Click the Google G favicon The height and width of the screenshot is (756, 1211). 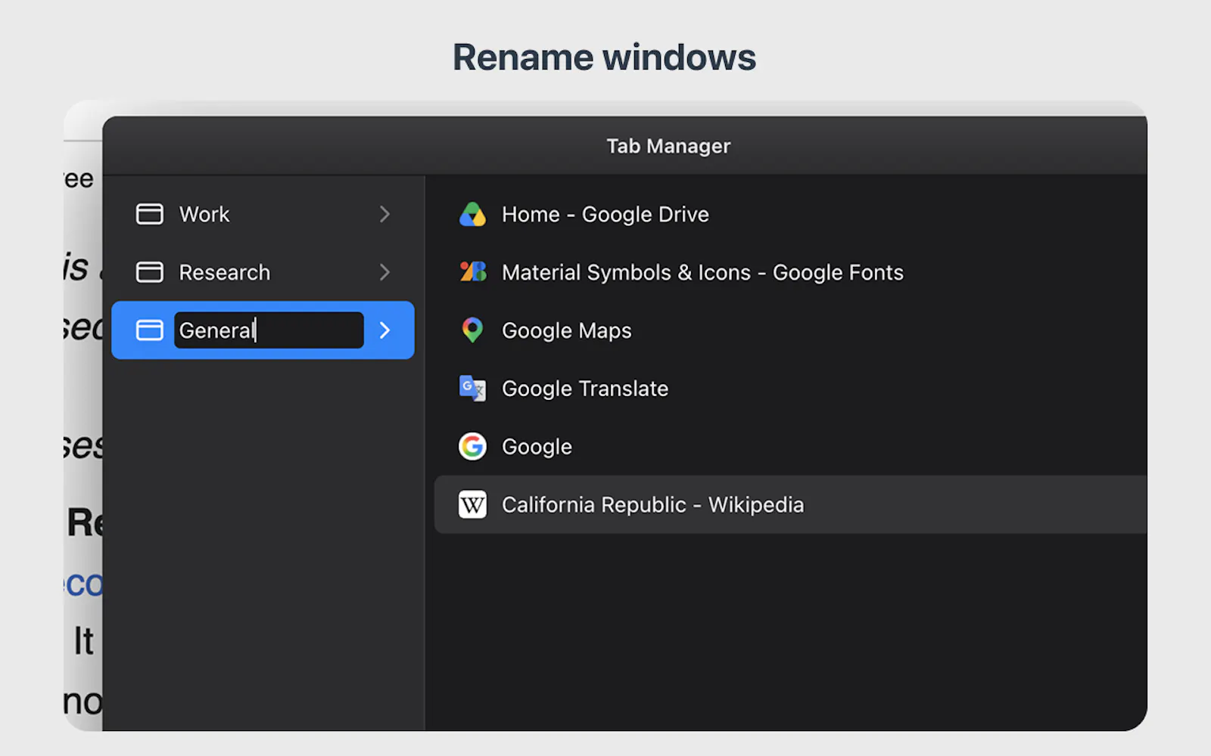(x=472, y=447)
